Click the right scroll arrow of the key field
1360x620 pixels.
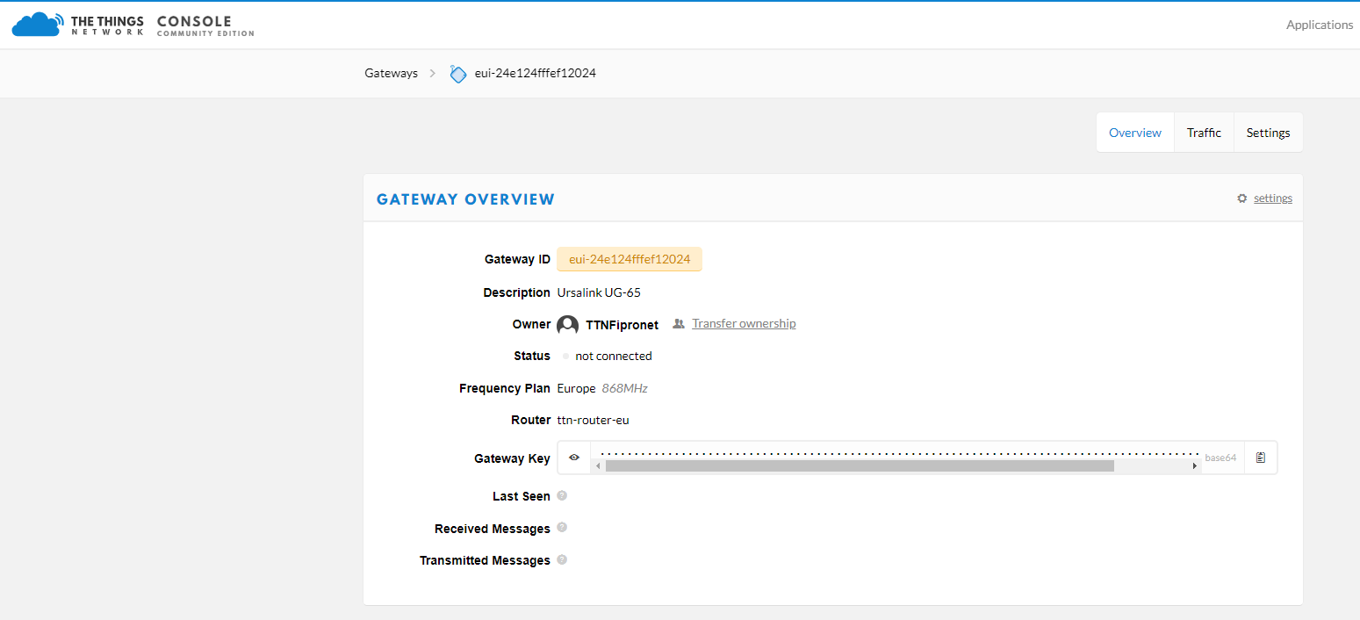click(1194, 465)
